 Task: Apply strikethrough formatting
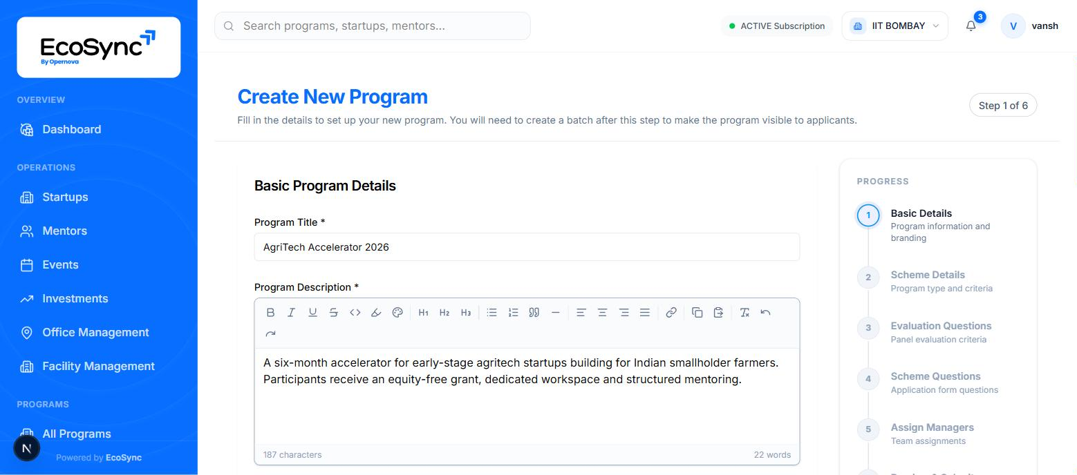pos(333,313)
